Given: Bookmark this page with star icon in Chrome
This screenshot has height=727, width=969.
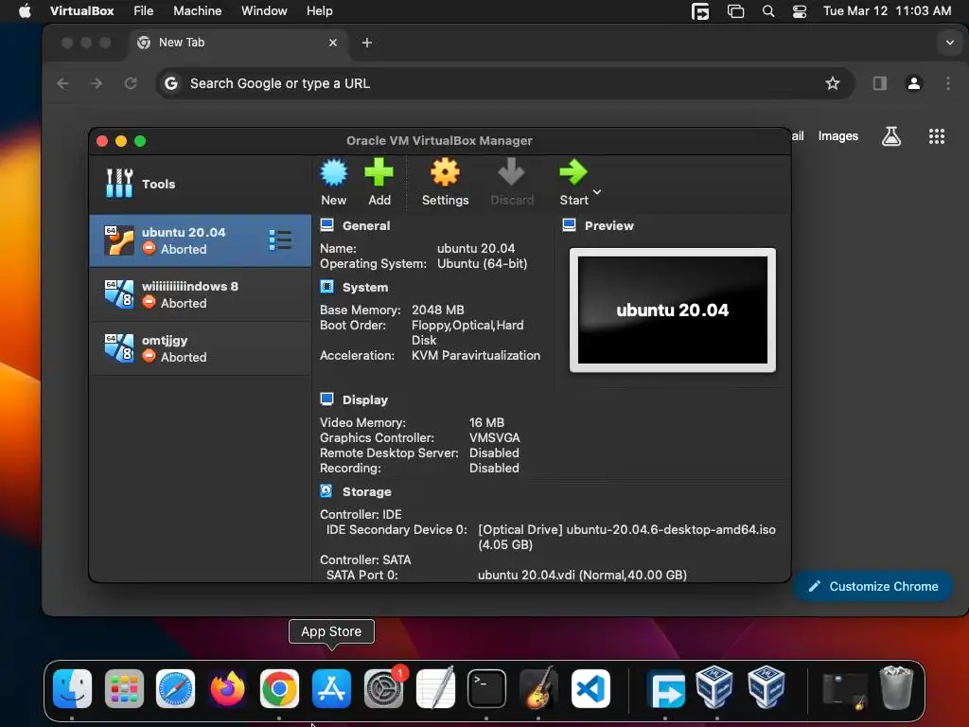Looking at the screenshot, I should point(833,83).
